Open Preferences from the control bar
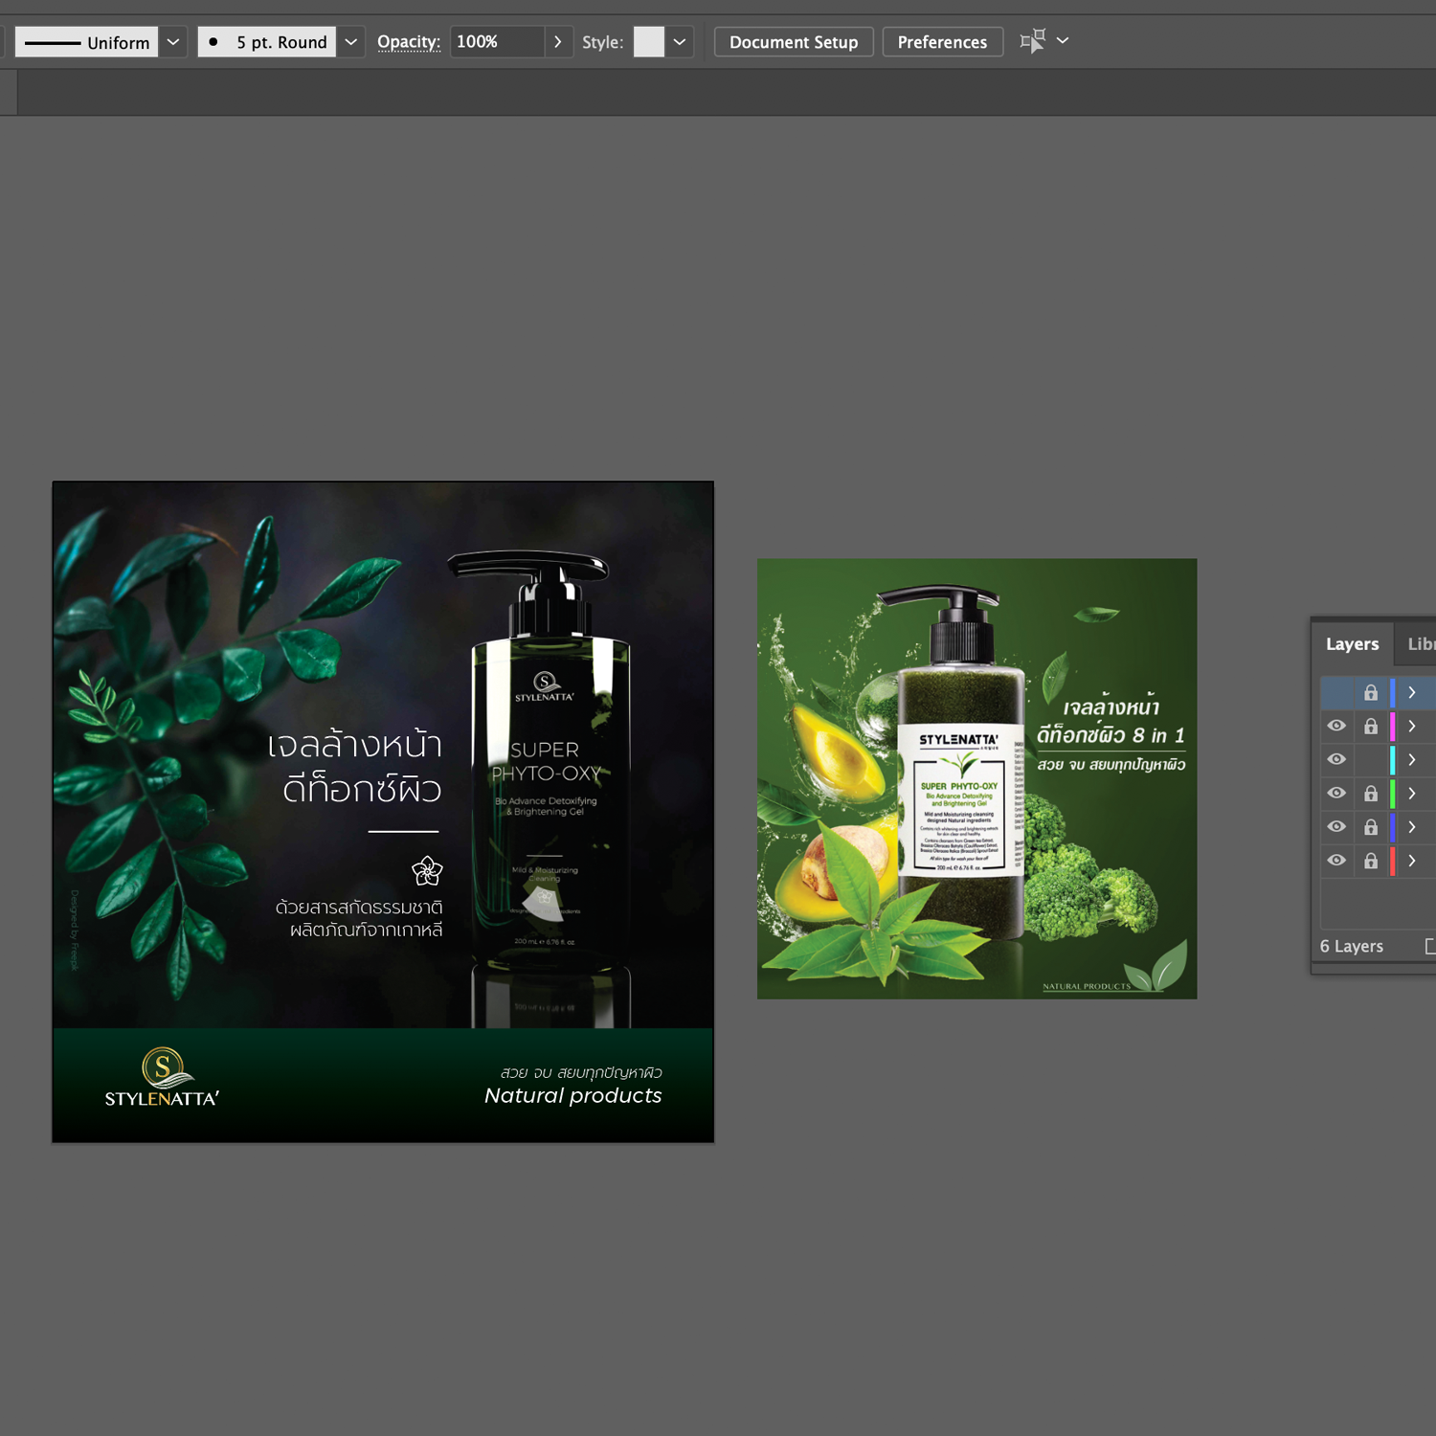This screenshot has height=1436, width=1436. (942, 42)
